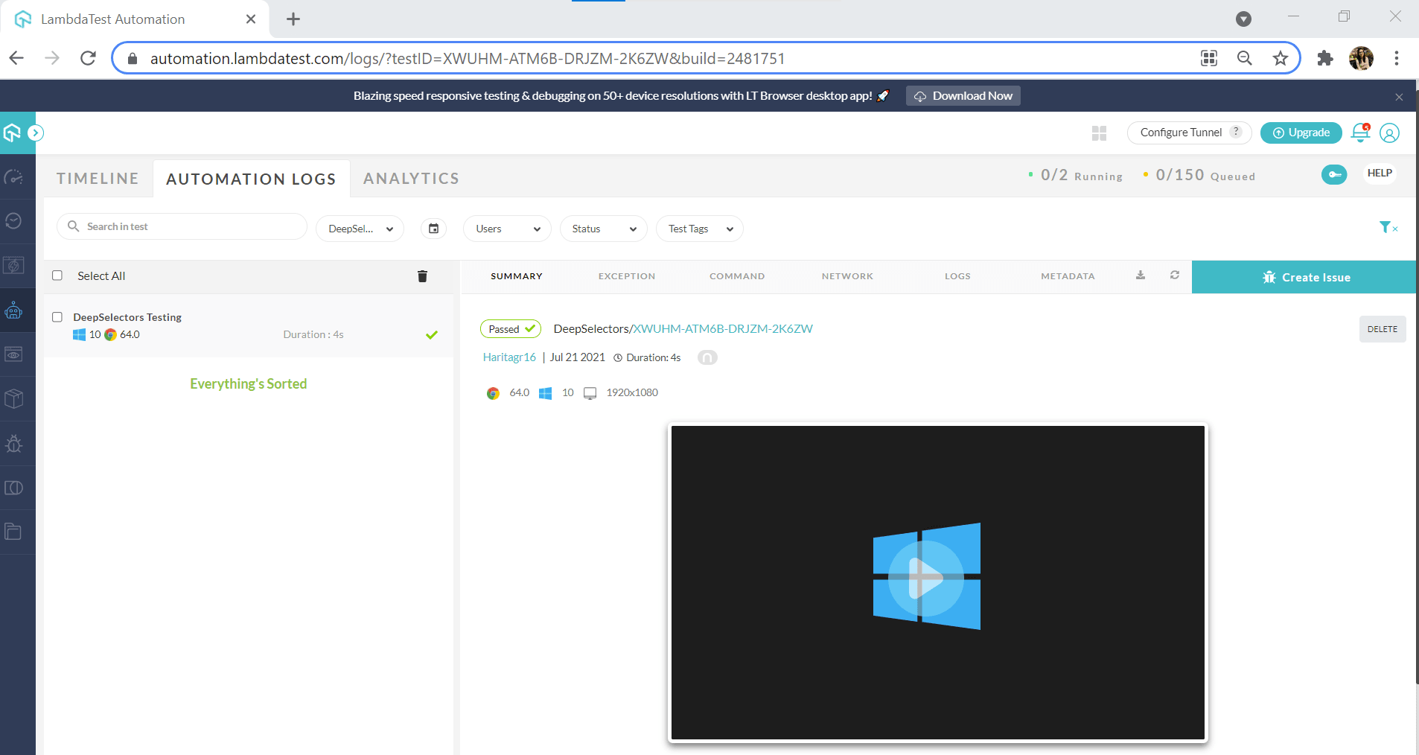
Task: Open the notifications bell icon
Action: pyautogui.click(x=1359, y=133)
